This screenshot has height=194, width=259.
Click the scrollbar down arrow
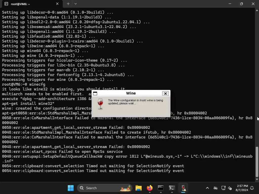[257, 180]
